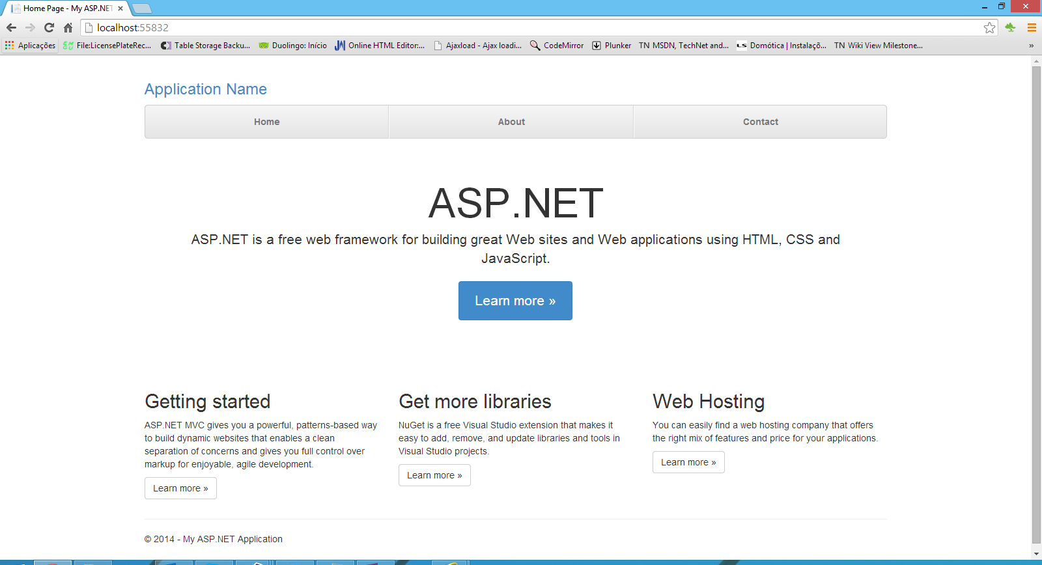
Task: Open the CodeMirror bookmark
Action: [557, 46]
